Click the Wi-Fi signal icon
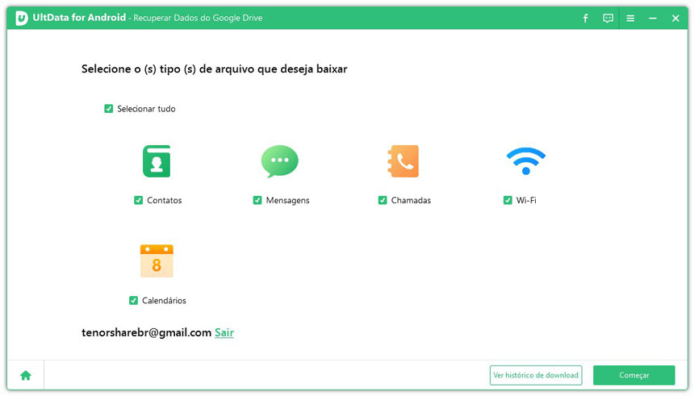Image resolution: width=694 pixels, height=396 pixels. coord(526,161)
